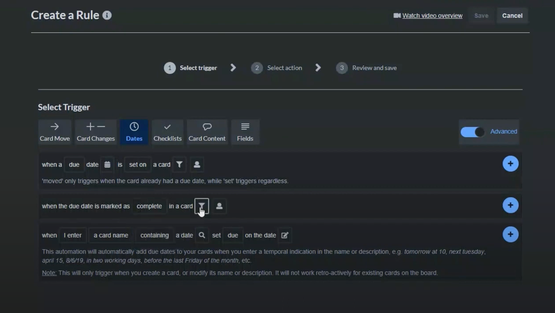Select the Dates trigger tab
Image resolution: width=555 pixels, height=313 pixels.
(134, 132)
